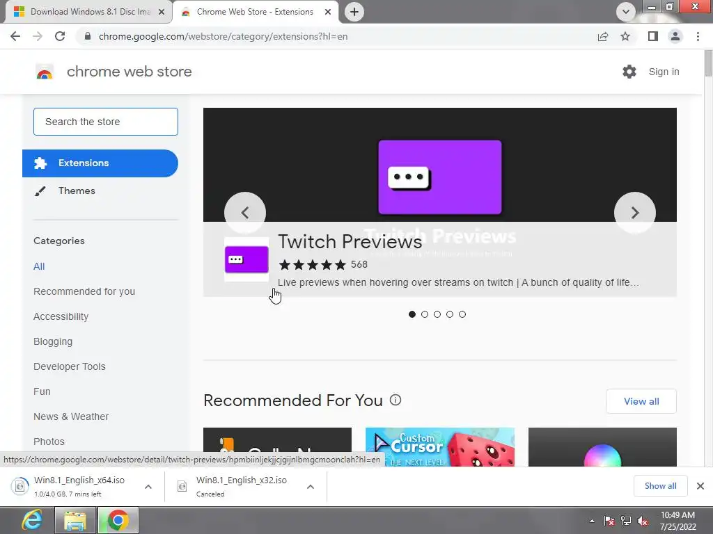Open Chrome three-dot menu

click(698, 36)
